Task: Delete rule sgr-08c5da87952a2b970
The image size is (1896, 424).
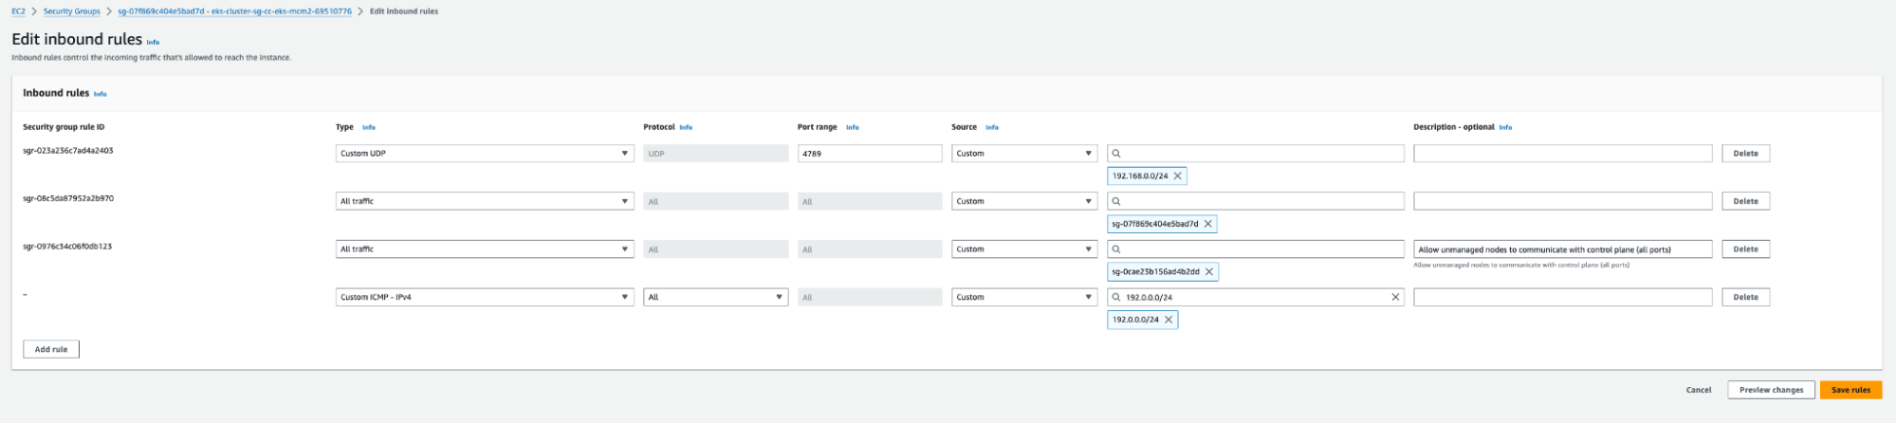Action: tap(1745, 201)
